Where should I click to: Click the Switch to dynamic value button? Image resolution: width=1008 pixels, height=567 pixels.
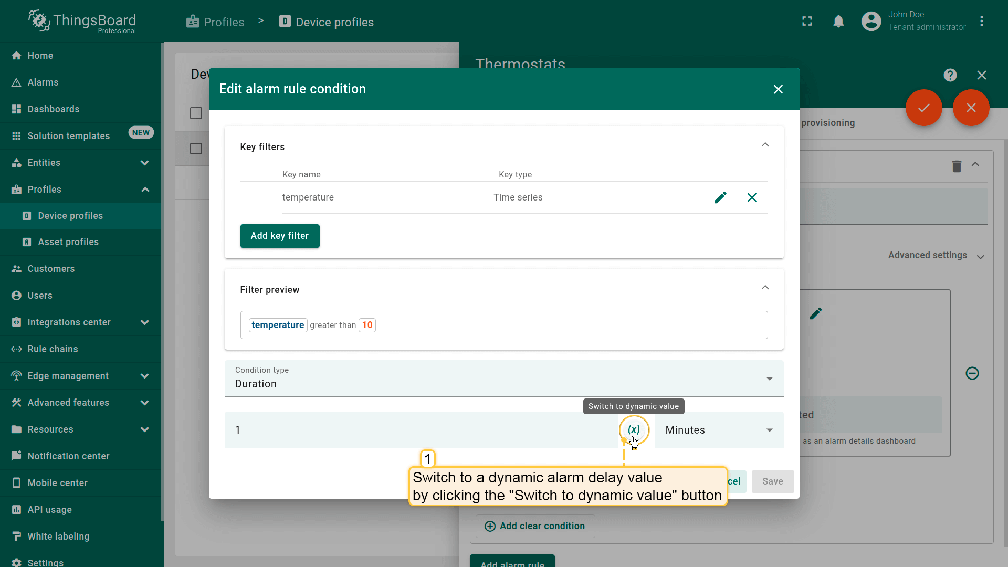634,430
